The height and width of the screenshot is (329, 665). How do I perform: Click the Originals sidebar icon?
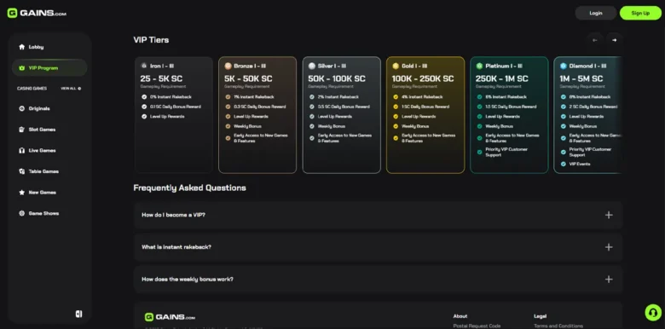21,108
